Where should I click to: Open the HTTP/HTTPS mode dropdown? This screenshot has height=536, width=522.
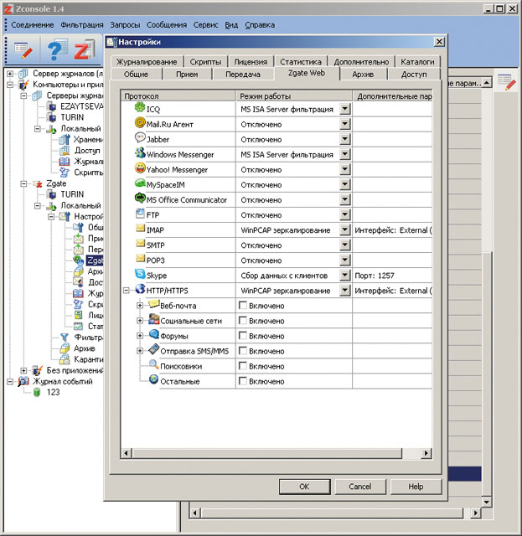(345, 291)
